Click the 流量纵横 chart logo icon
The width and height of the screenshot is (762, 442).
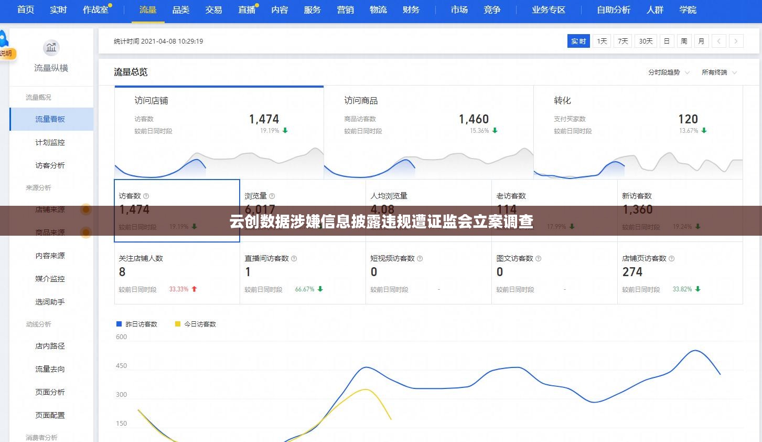pyautogui.click(x=51, y=48)
